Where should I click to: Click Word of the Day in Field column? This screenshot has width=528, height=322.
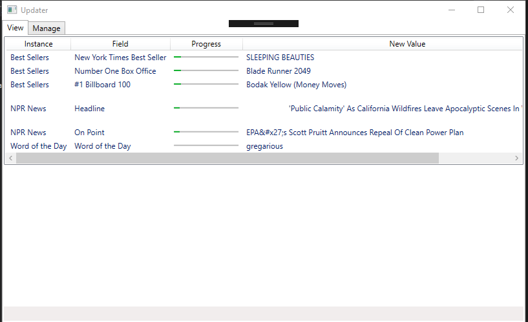(103, 146)
